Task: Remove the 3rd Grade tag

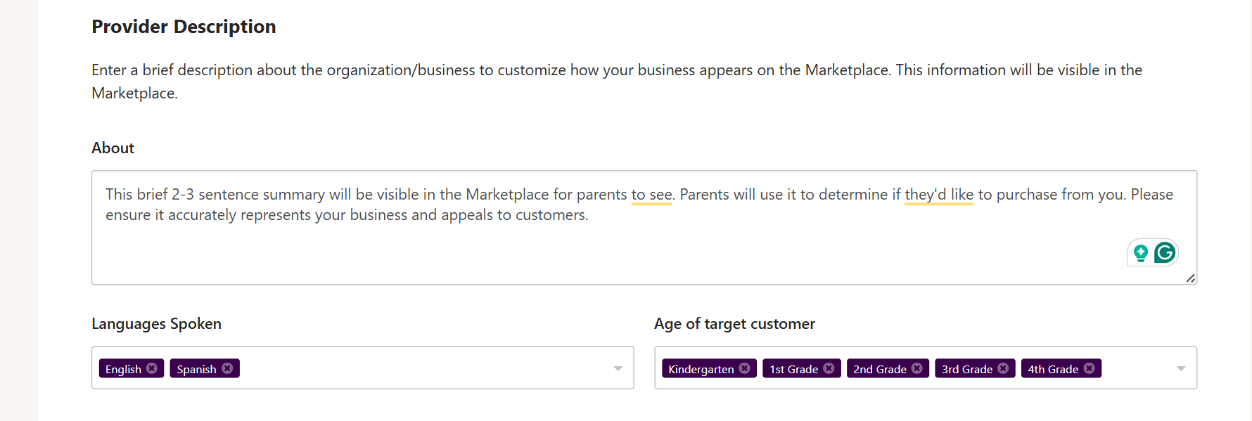Action: click(x=1003, y=368)
